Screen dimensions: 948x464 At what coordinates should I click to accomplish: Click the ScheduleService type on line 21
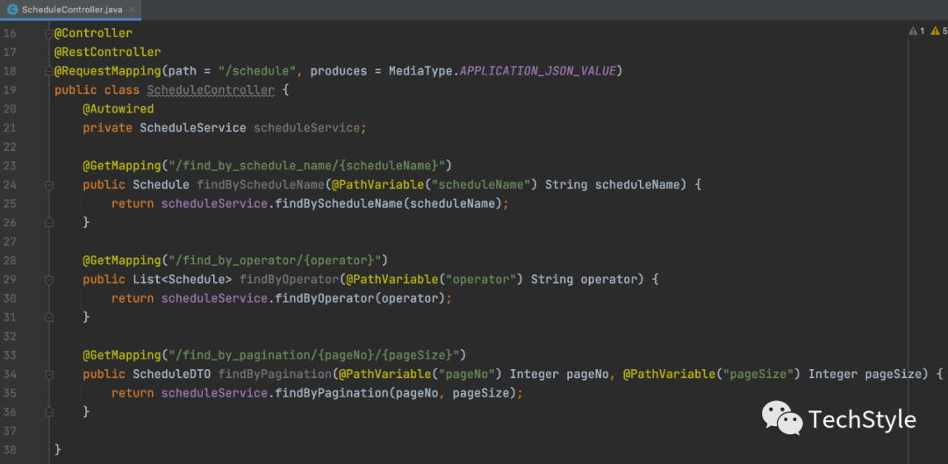pyautogui.click(x=193, y=128)
